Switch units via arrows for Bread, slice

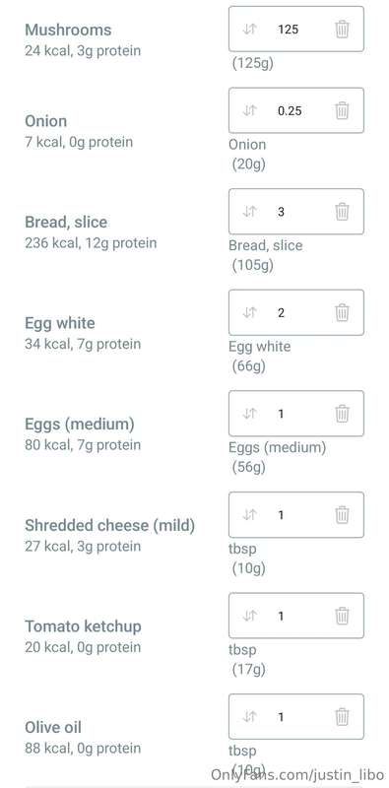[250, 211]
